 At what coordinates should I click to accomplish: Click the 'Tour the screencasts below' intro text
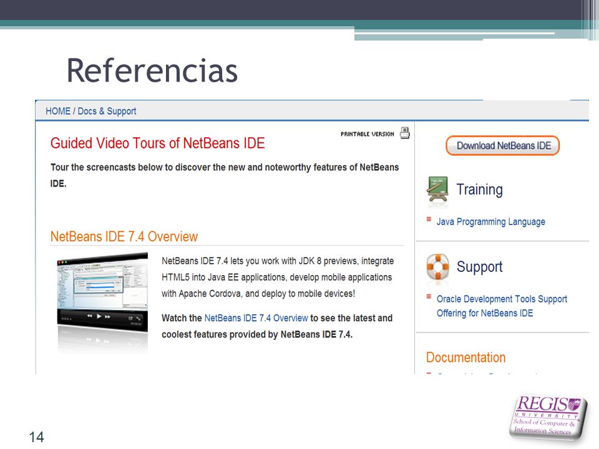[x=225, y=175]
